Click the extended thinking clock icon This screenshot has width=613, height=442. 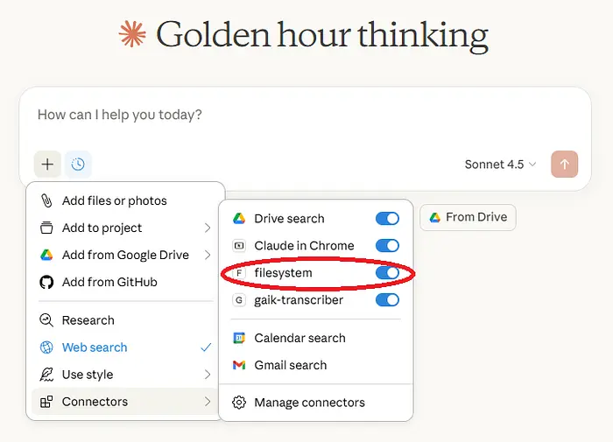tap(78, 165)
